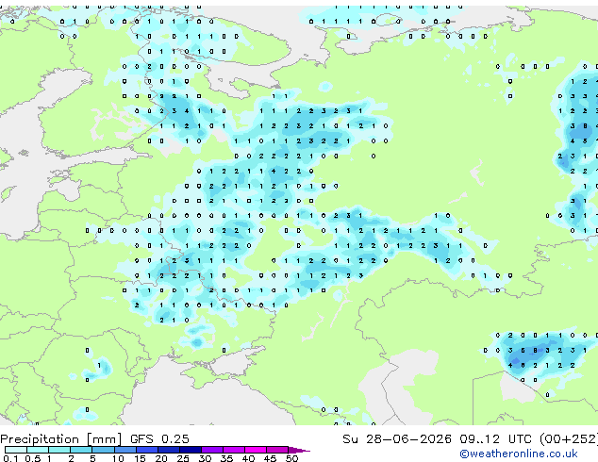This screenshot has width=598, height=462.
Task: Click the '30' legend scale label
Action: (x=205, y=458)
